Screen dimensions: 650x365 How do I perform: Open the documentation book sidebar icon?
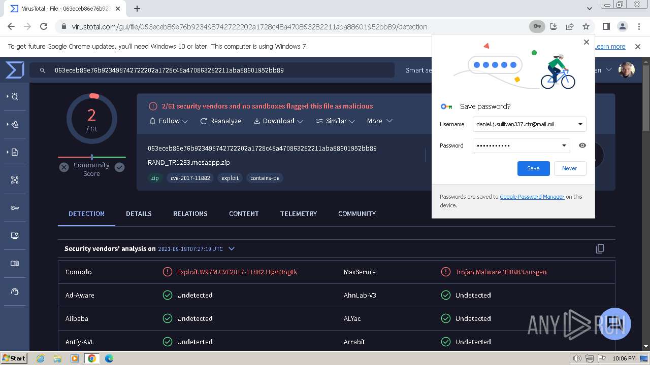point(15,264)
